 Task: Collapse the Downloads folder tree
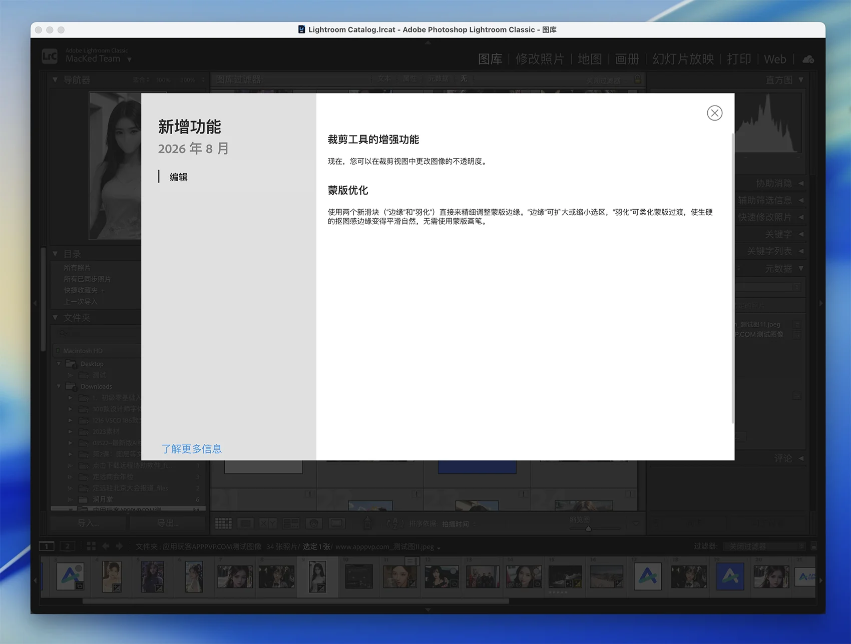pos(59,386)
